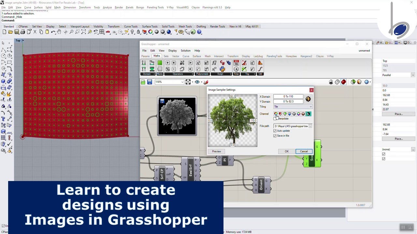Select the RGB colour channel icon

point(276,114)
